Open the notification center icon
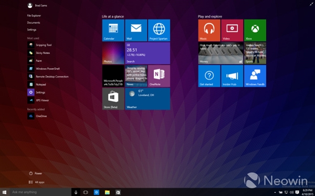 (297, 192)
